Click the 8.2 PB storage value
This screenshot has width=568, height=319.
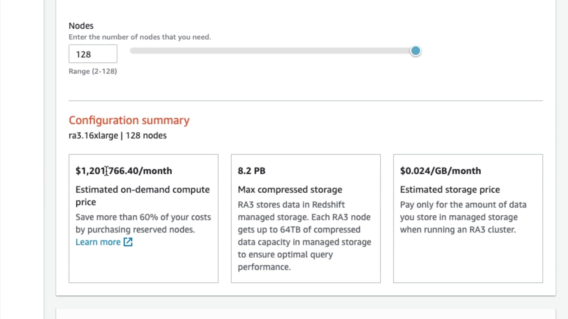click(251, 171)
